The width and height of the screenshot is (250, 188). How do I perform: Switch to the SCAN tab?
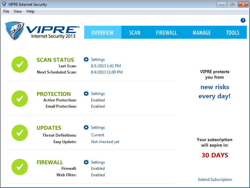point(134,33)
